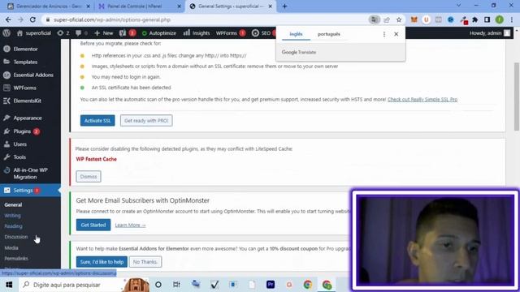The image size is (520, 292).
Task: Select português tab in Google Translate popup
Action: tap(328, 34)
